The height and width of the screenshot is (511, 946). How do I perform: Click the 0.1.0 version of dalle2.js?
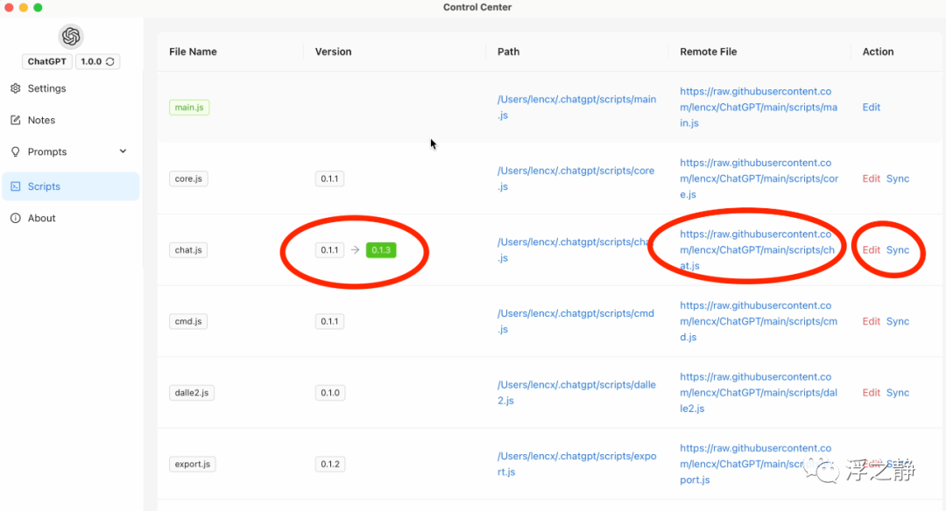pyautogui.click(x=330, y=393)
